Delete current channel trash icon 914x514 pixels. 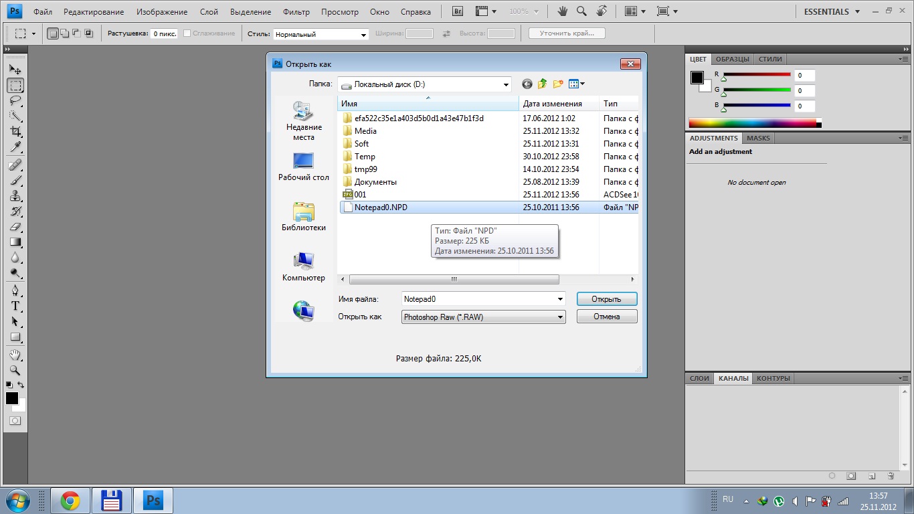click(891, 476)
